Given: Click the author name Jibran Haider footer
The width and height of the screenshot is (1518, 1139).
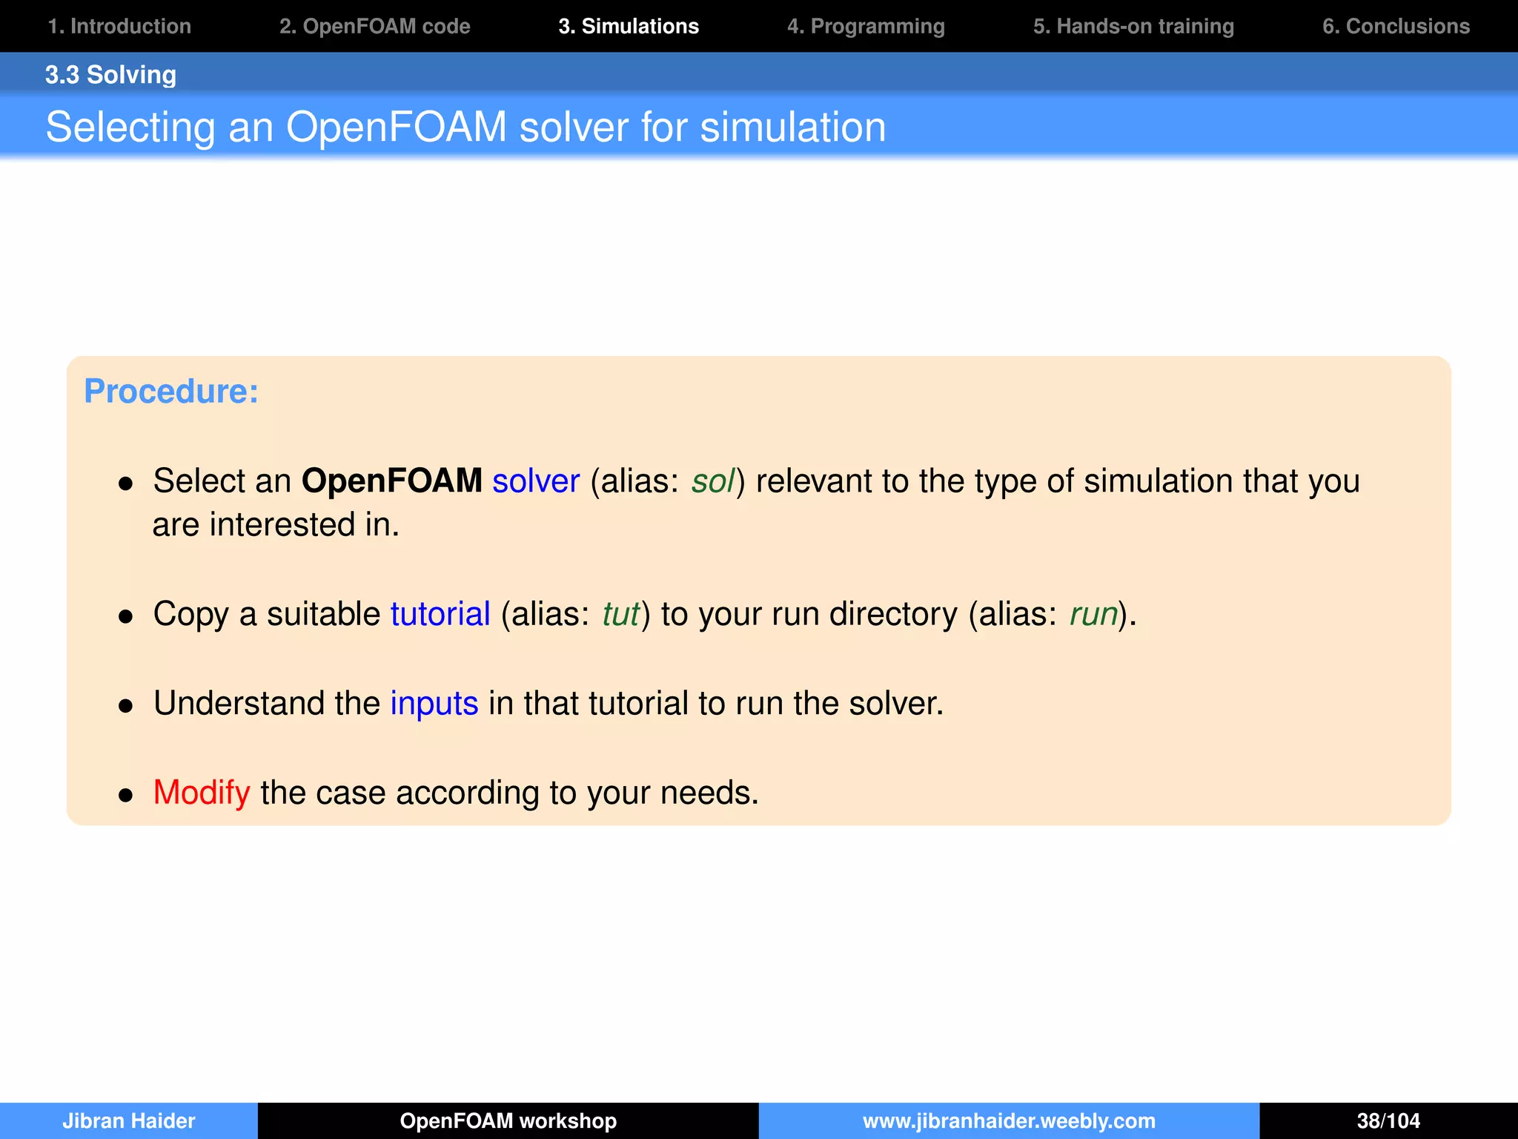Looking at the screenshot, I should coord(129,1120).
